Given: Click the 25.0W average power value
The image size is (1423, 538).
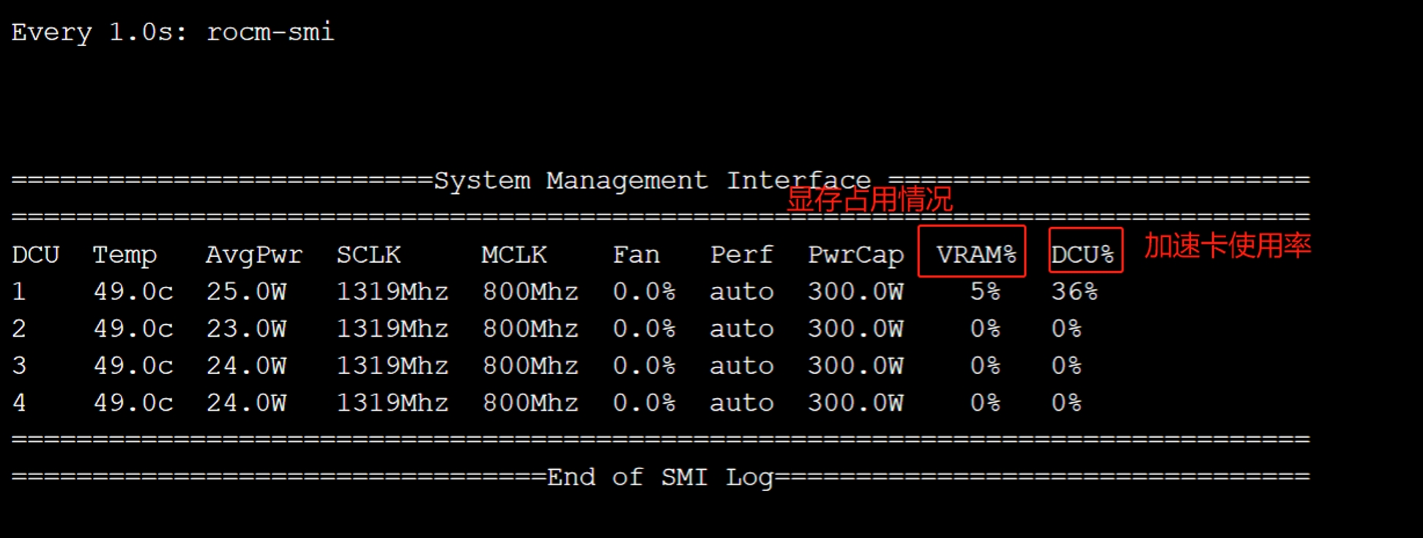Looking at the screenshot, I should (246, 291).
